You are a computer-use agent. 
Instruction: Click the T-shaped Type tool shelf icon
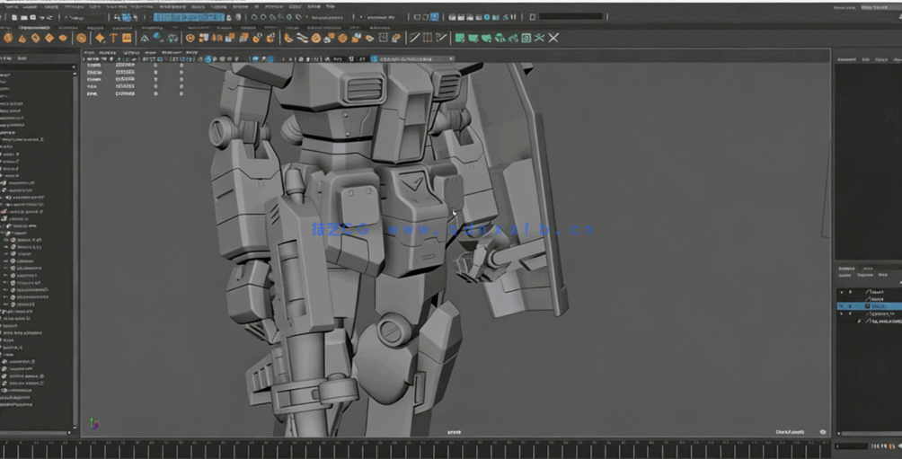click(x=113, y=38)
